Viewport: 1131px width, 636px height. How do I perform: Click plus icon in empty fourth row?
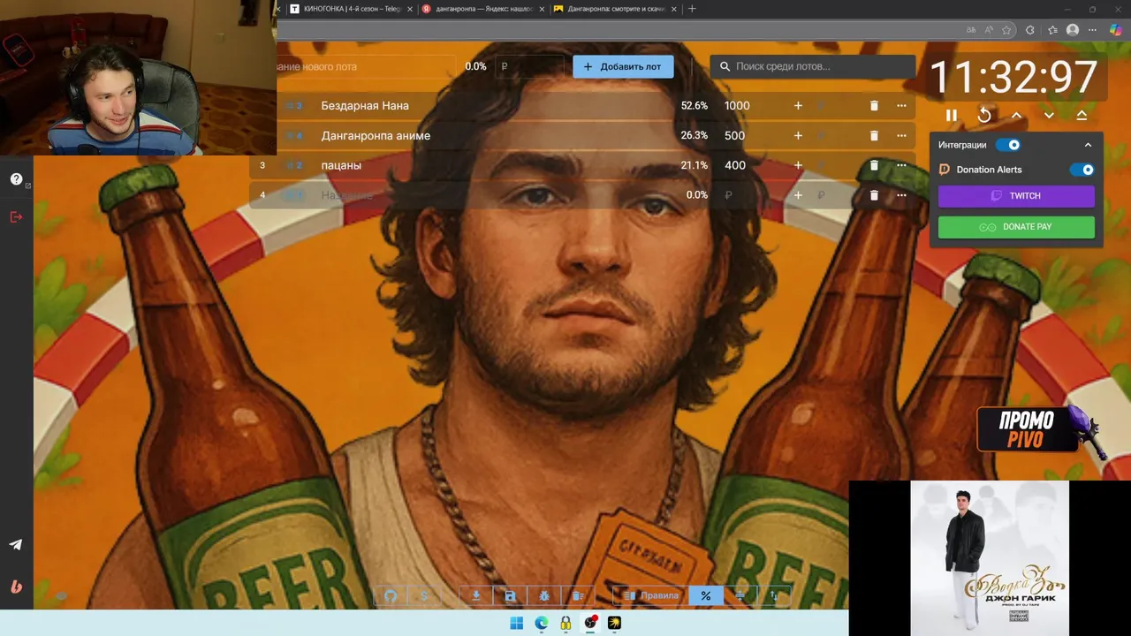tap(798, 195)
